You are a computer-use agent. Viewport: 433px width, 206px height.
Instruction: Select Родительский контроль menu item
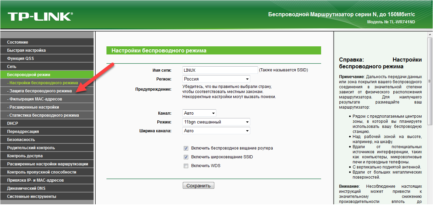tap(31, 148)
